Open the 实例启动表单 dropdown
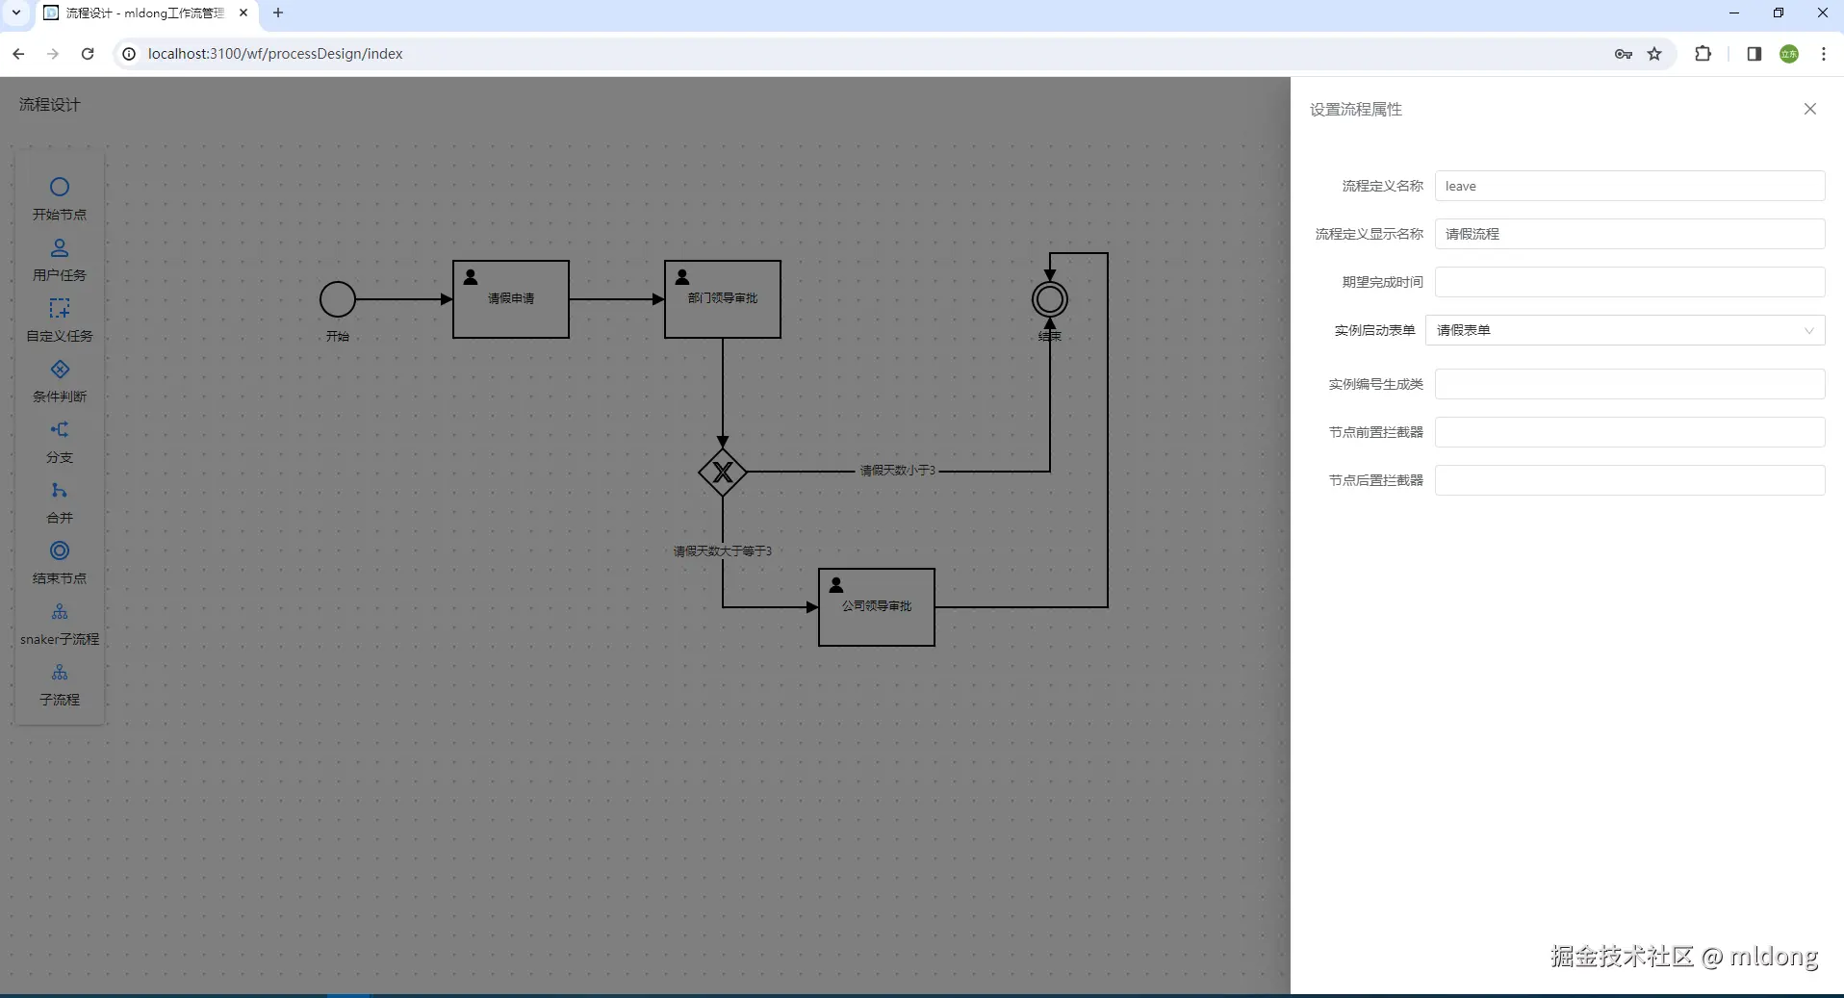Screen dimensions: 1844x998 tap(1625, 330)
